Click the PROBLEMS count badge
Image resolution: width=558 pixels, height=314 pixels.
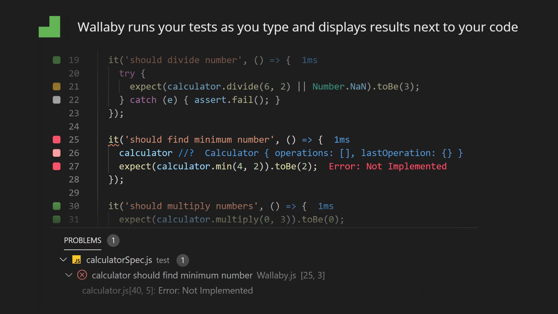[113, 240]
